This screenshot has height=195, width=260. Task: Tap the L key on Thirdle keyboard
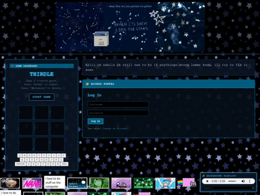click(61, 160)
